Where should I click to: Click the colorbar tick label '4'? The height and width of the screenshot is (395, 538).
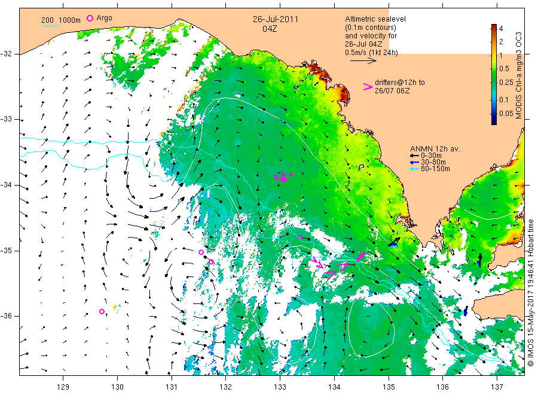500,29
